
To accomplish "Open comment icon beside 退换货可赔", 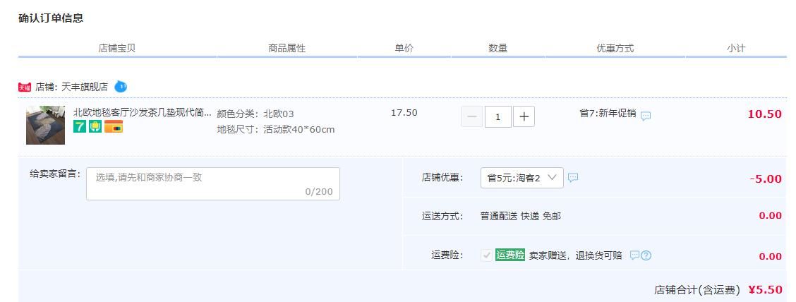I will tap(634, 255).
